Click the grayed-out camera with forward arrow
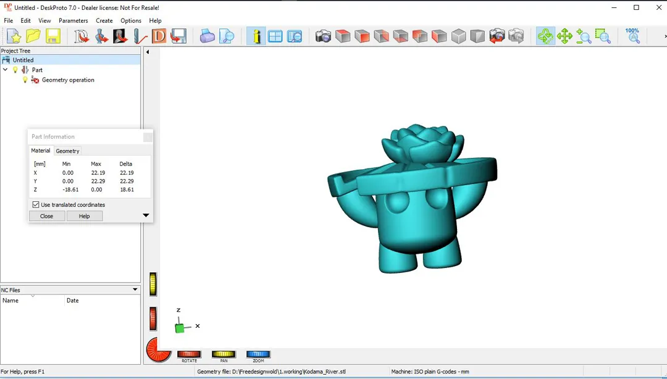The height and width of the screenshot is (379, 667). (x=516, y=36)
